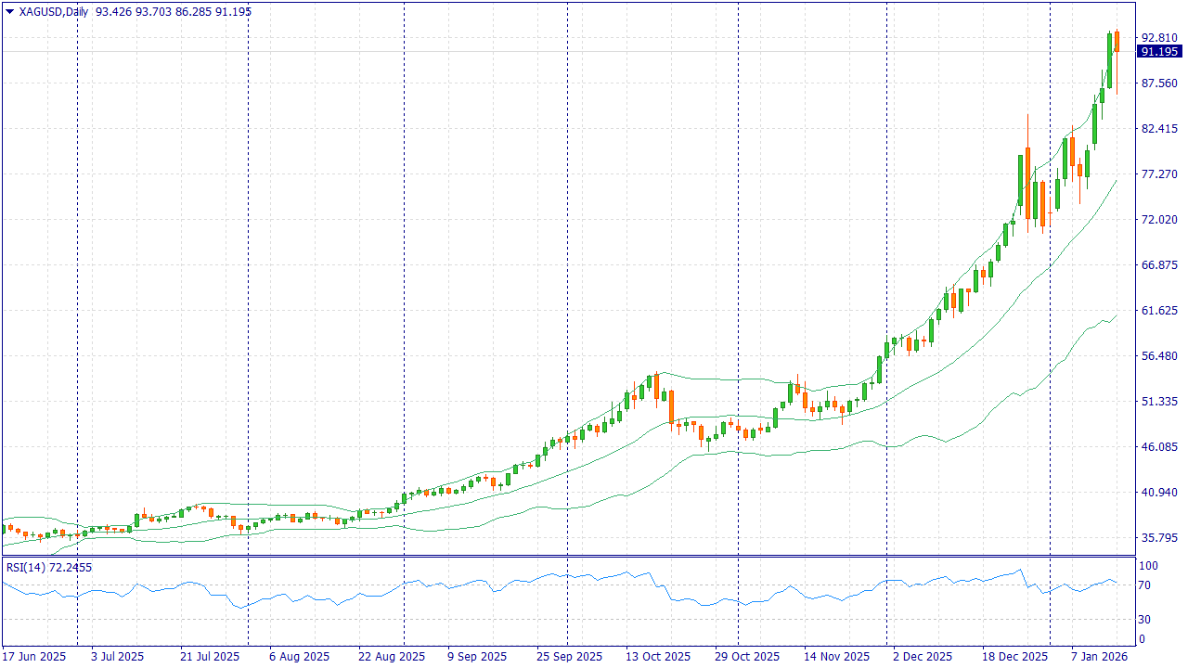Click the RSI 30 level label
1188x668 pixels.
1145,620
